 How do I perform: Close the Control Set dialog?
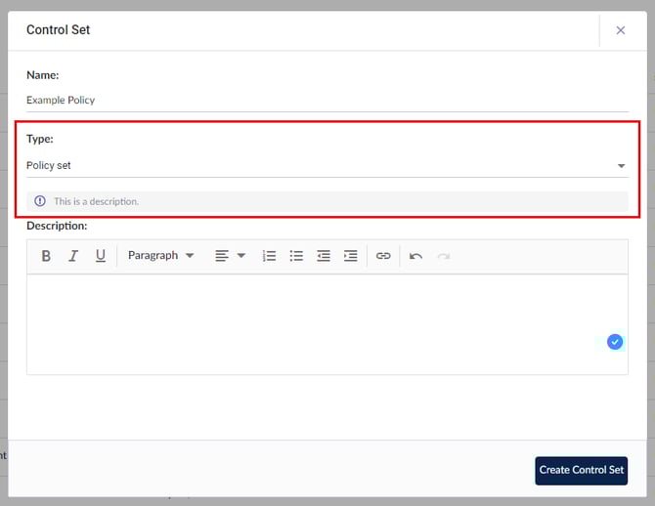[620, 30]
